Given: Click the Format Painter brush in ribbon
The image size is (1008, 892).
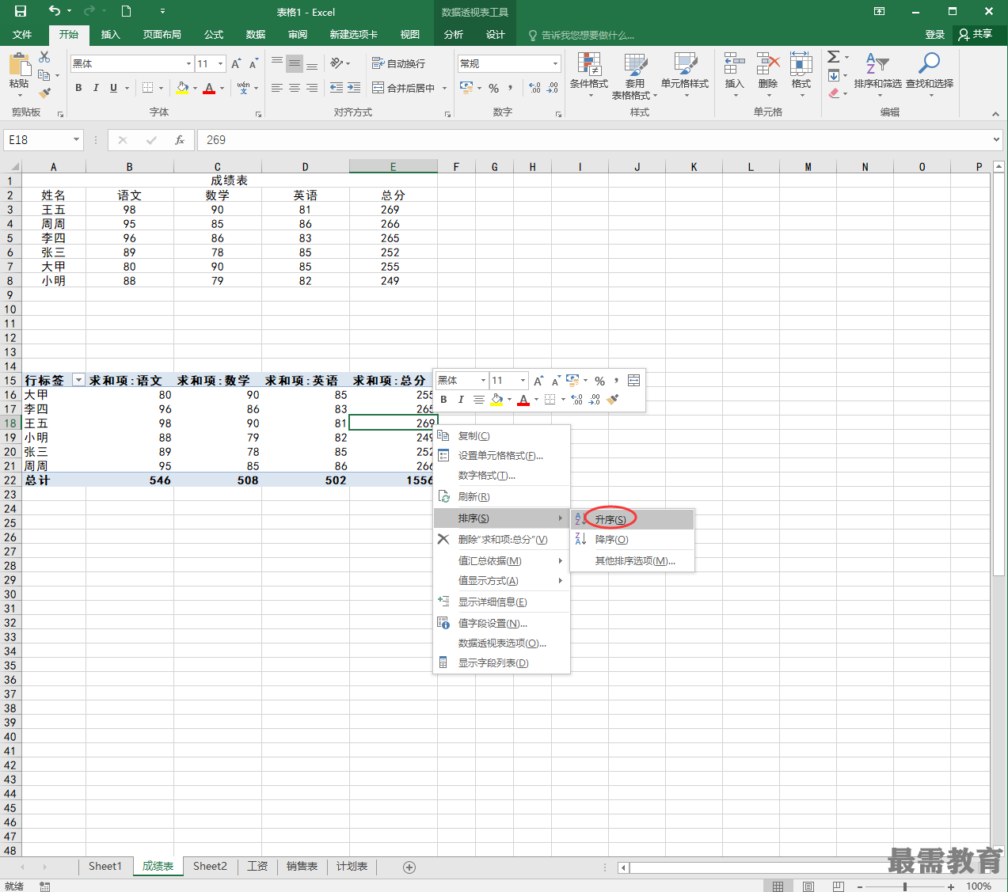Looking at the screenshot, I should pyautogui.click(x=44, y=93).
